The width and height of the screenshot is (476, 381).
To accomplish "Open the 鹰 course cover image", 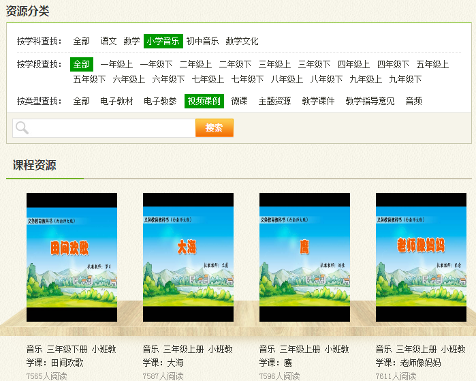I will (x=304, y=257).
